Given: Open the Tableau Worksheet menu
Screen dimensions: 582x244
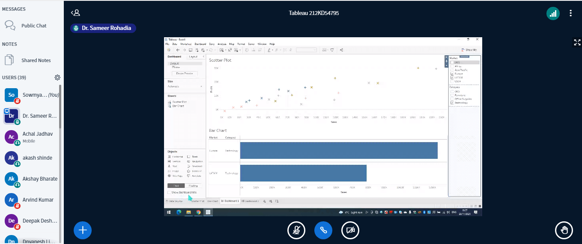Looking at the screenshot, I should pos(186,44).
